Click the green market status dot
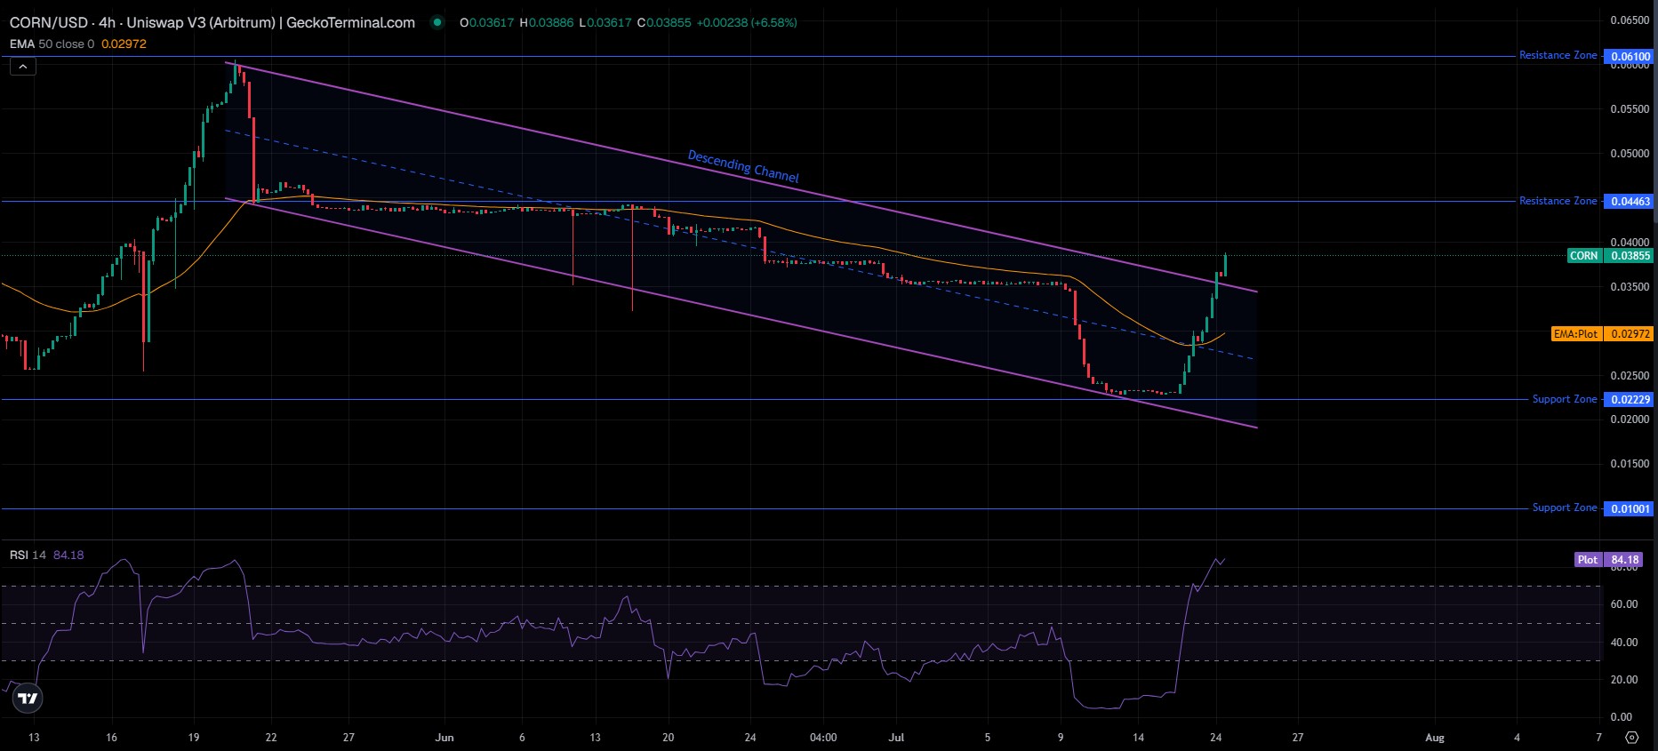The image size is (1658, 751). (x=437, y=23)
